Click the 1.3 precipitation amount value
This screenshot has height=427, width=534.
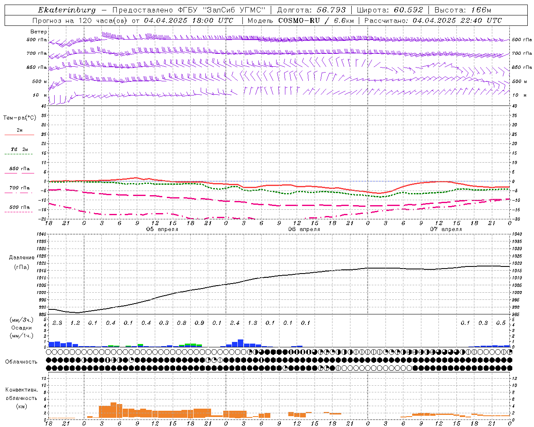coord(252,323)
